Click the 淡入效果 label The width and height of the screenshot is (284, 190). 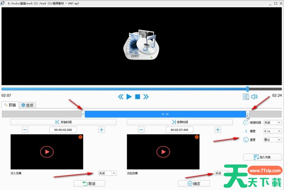(x=16, y=173)
